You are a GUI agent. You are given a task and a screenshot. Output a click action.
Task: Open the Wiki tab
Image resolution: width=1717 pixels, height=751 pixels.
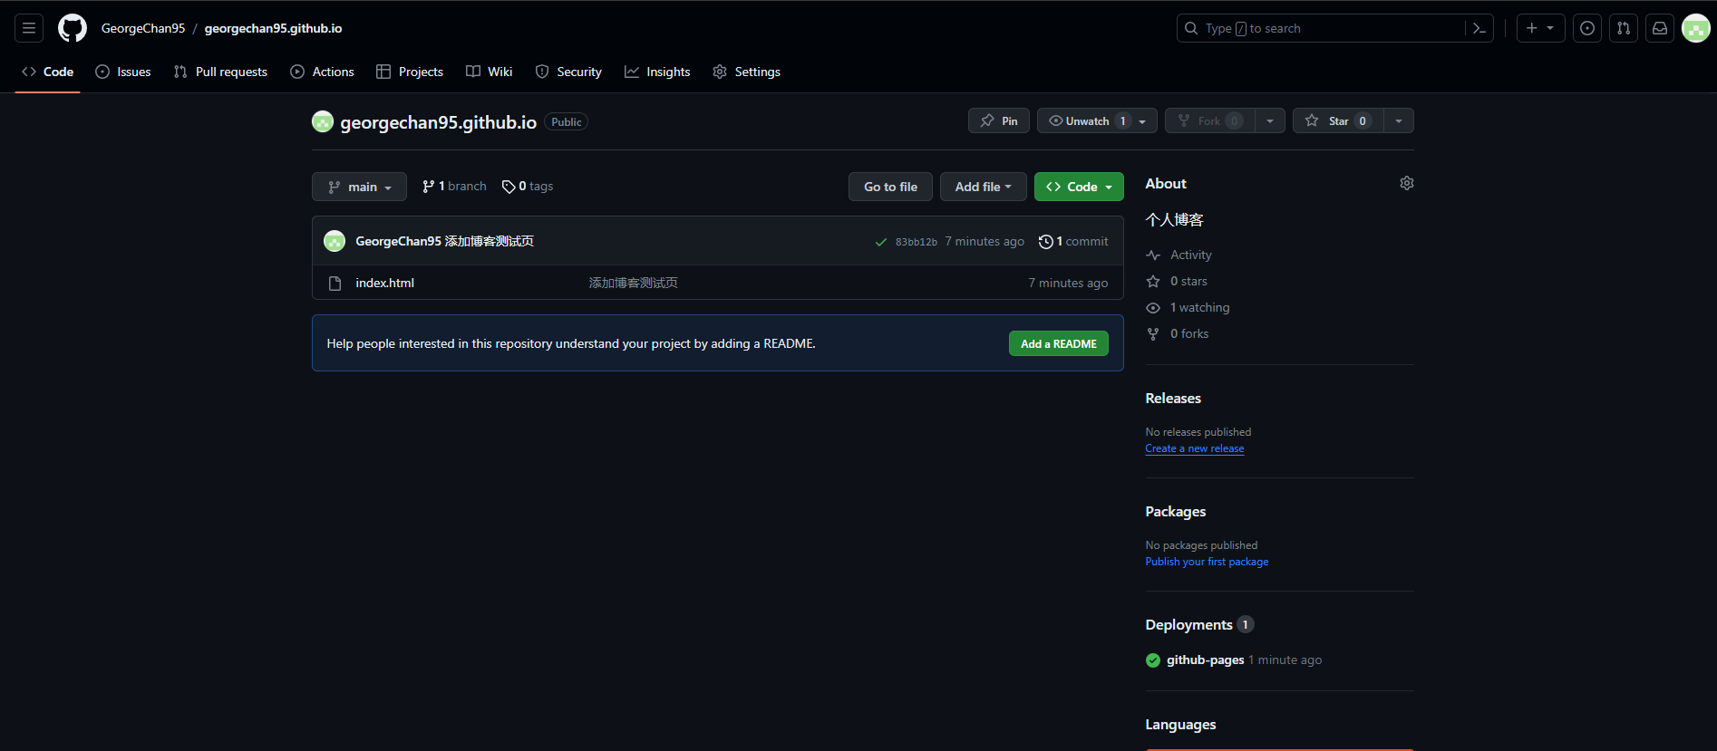tap(490, 72)
